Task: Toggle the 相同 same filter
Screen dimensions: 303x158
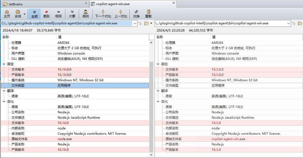Action: [58, 14]
